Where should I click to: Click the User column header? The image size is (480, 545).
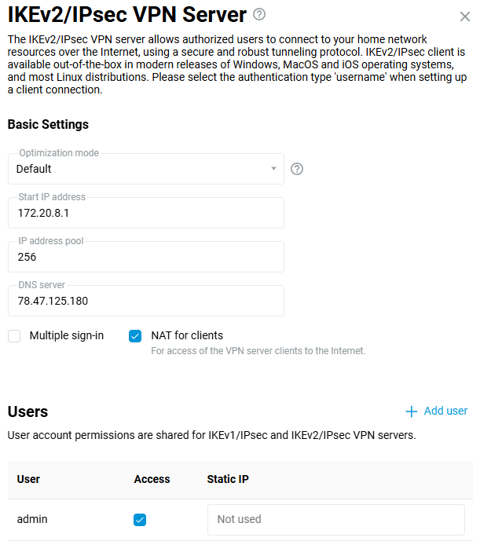coord(28,479)
